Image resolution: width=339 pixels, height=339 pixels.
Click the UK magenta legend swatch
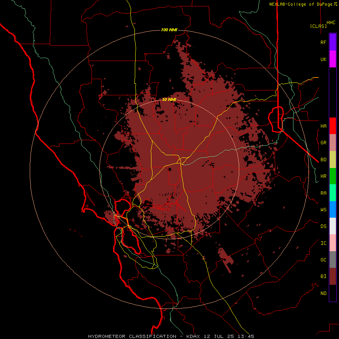[333, 59]
